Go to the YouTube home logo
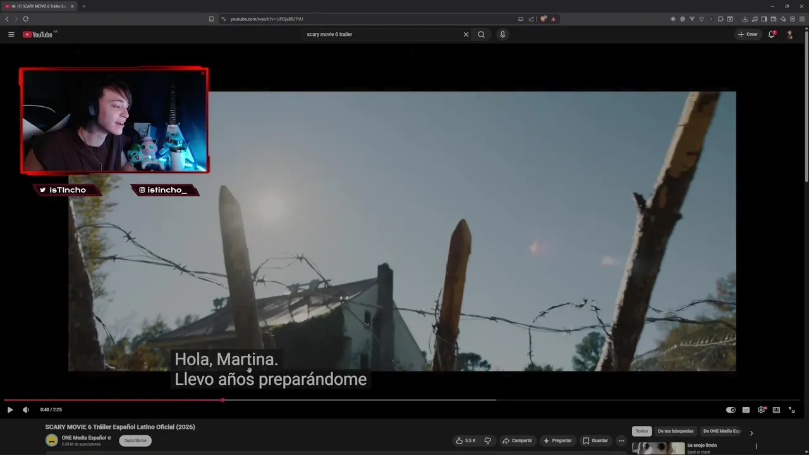Viewport: 809px width, 455px height. point(38,34)
